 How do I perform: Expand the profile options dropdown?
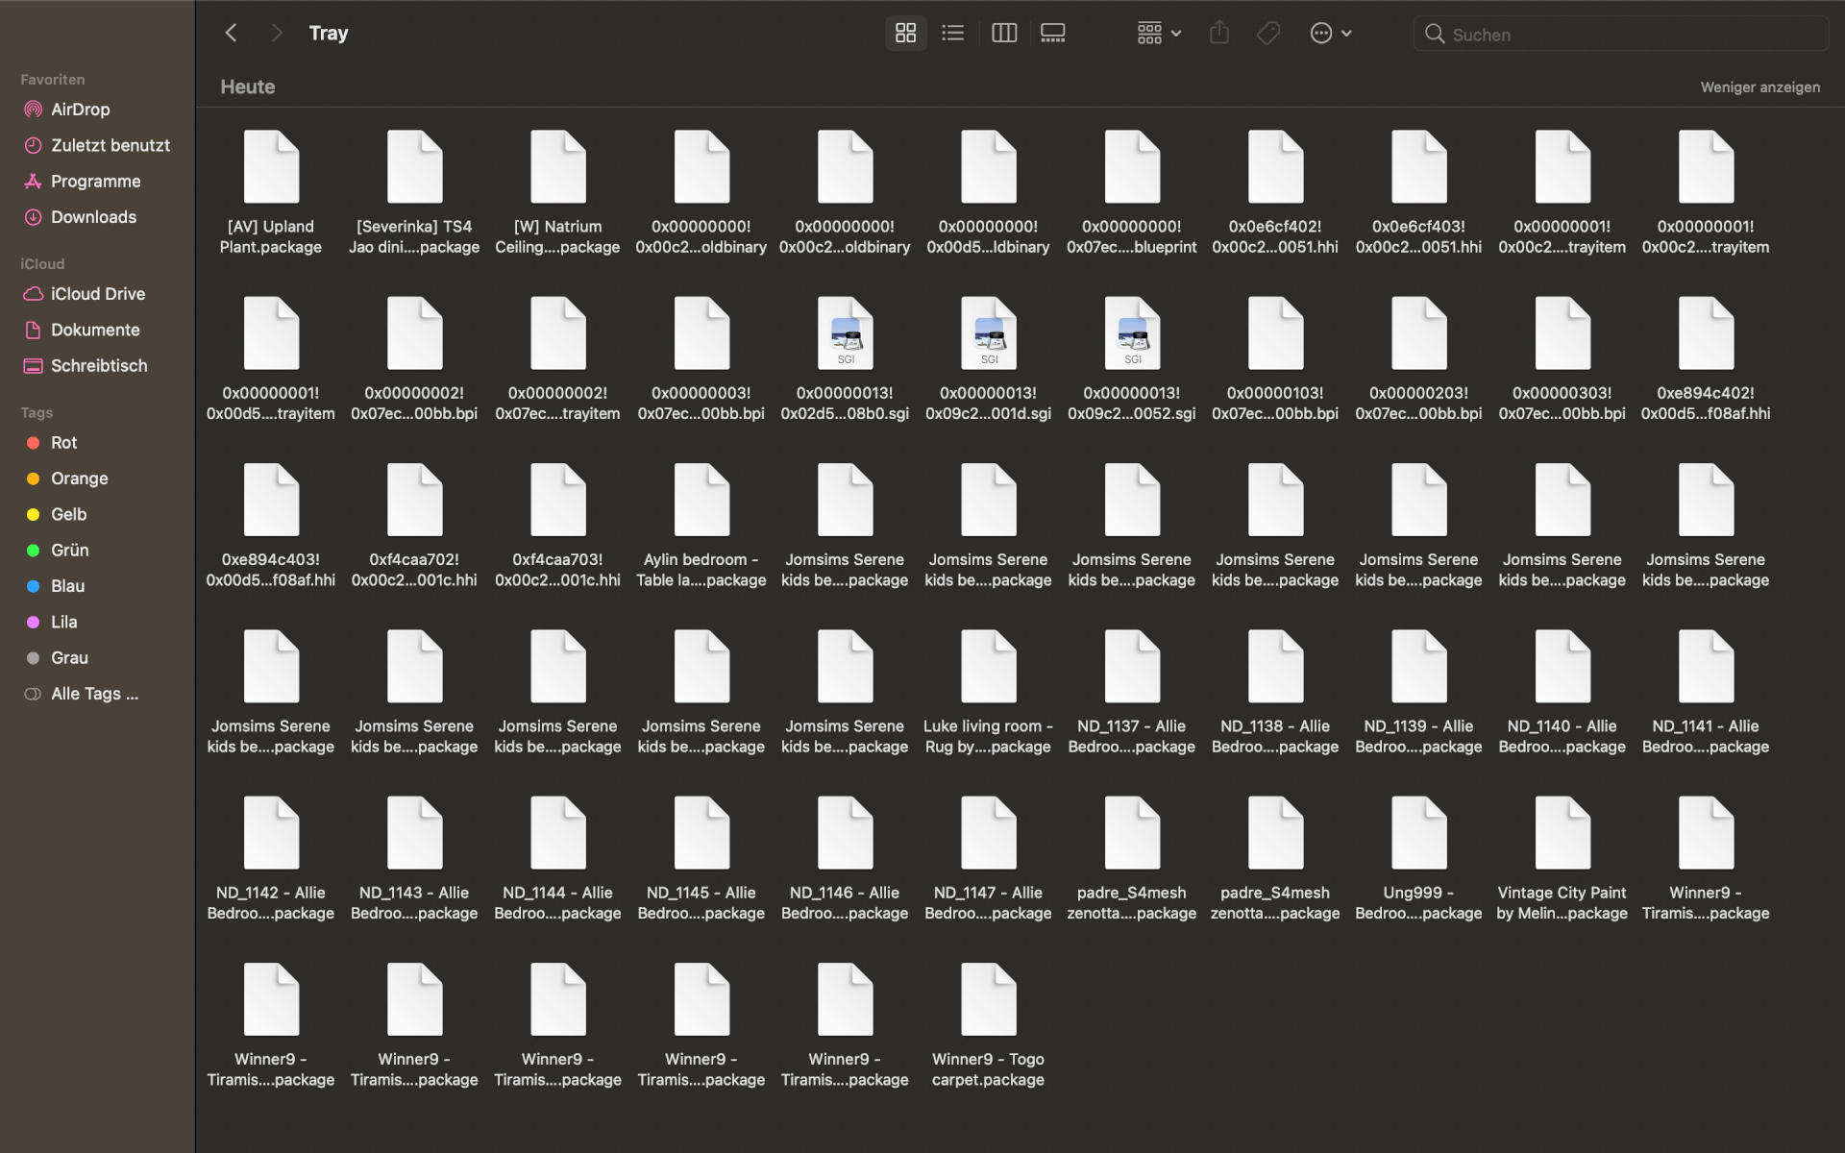(x=1330, y=32)
